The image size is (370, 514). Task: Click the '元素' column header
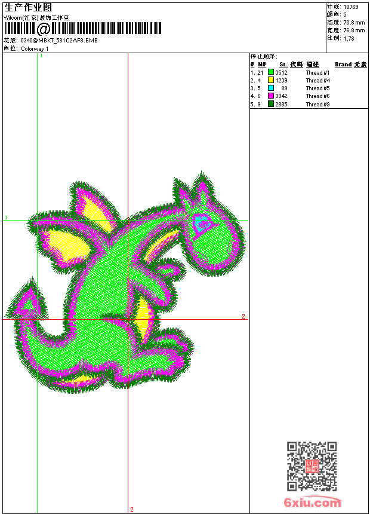(x=360, y=65)
